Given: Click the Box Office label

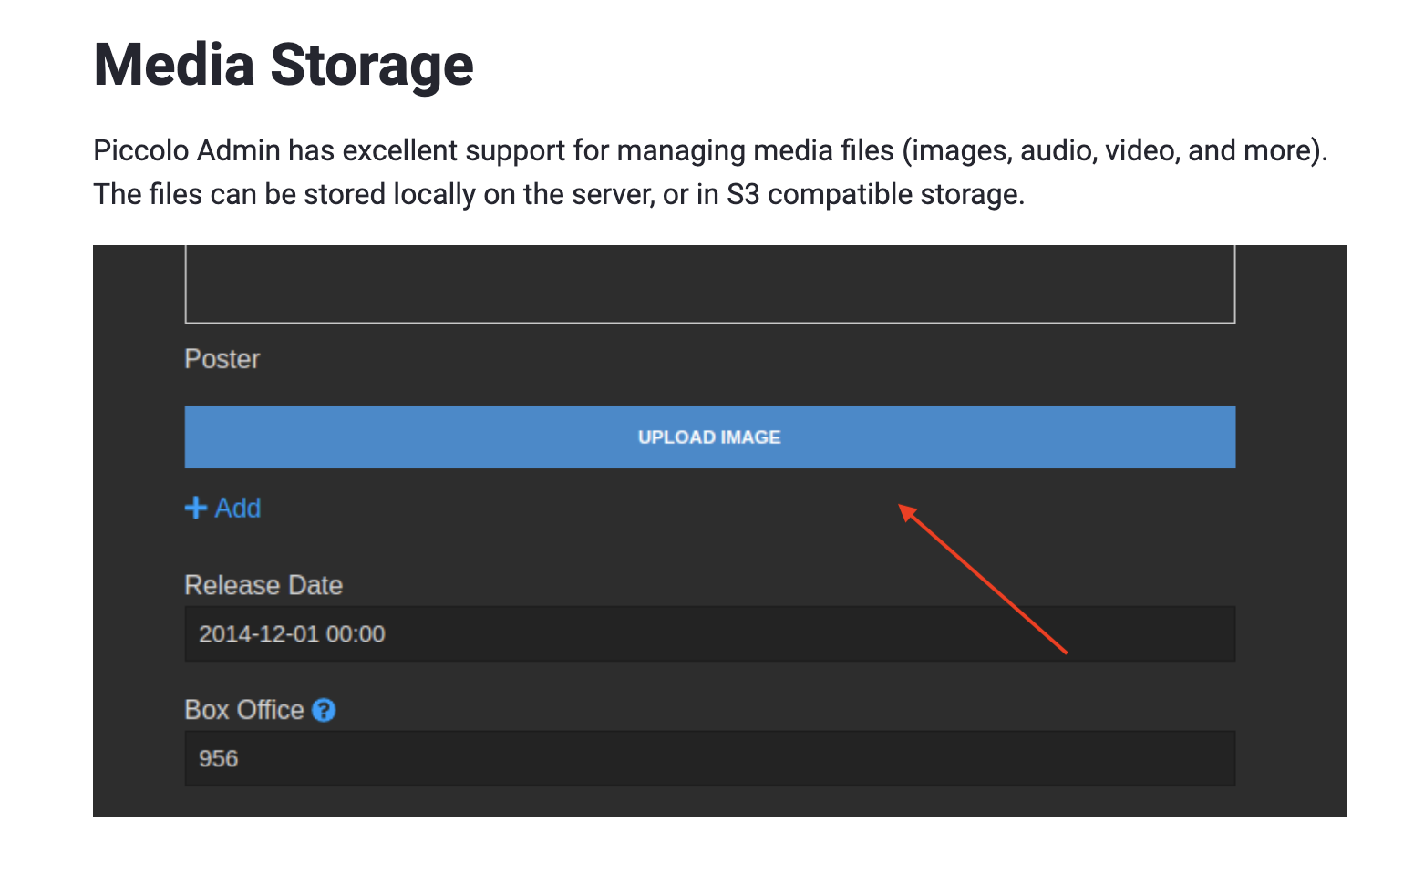Looking at the screenshot, I should [x=244, y=710].
